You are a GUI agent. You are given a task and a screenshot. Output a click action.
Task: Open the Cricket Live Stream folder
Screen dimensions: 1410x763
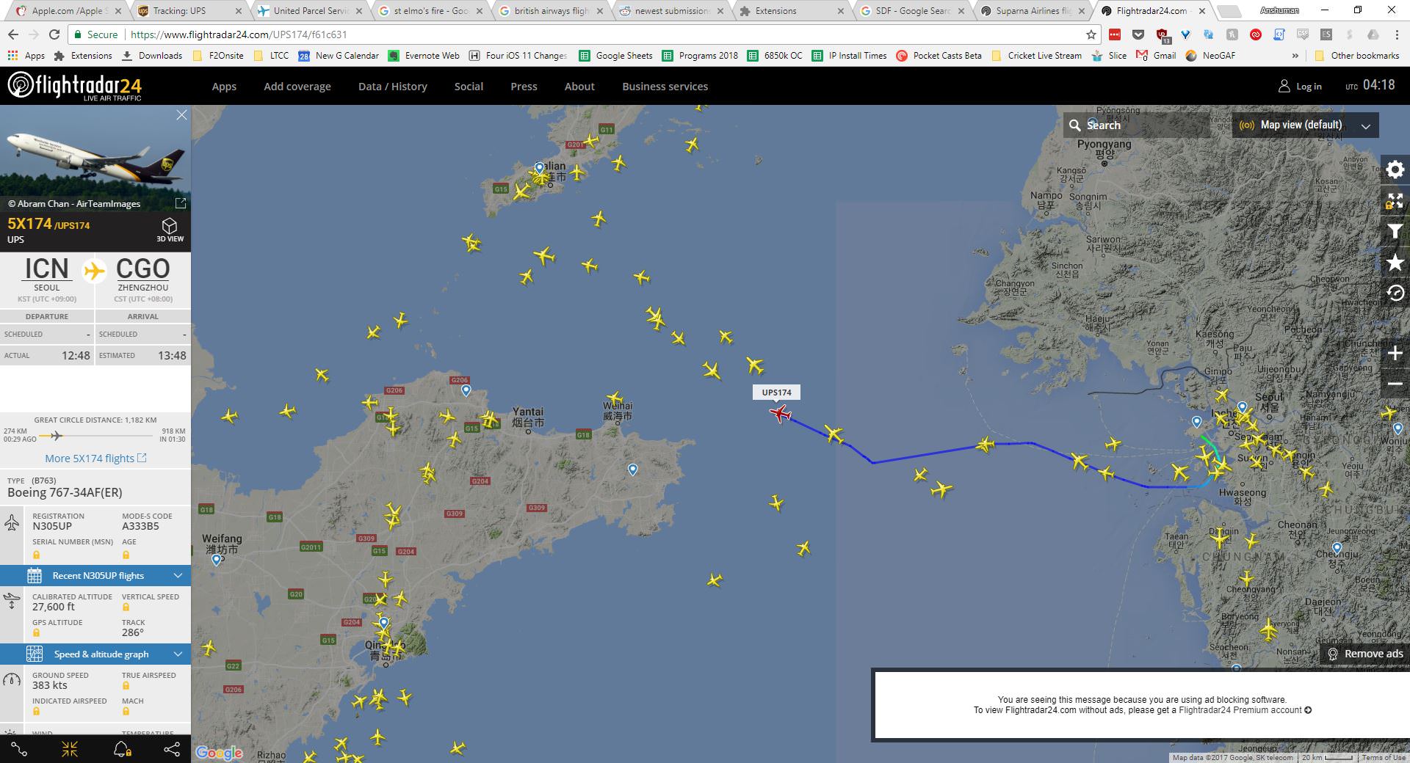point(1036,56)
